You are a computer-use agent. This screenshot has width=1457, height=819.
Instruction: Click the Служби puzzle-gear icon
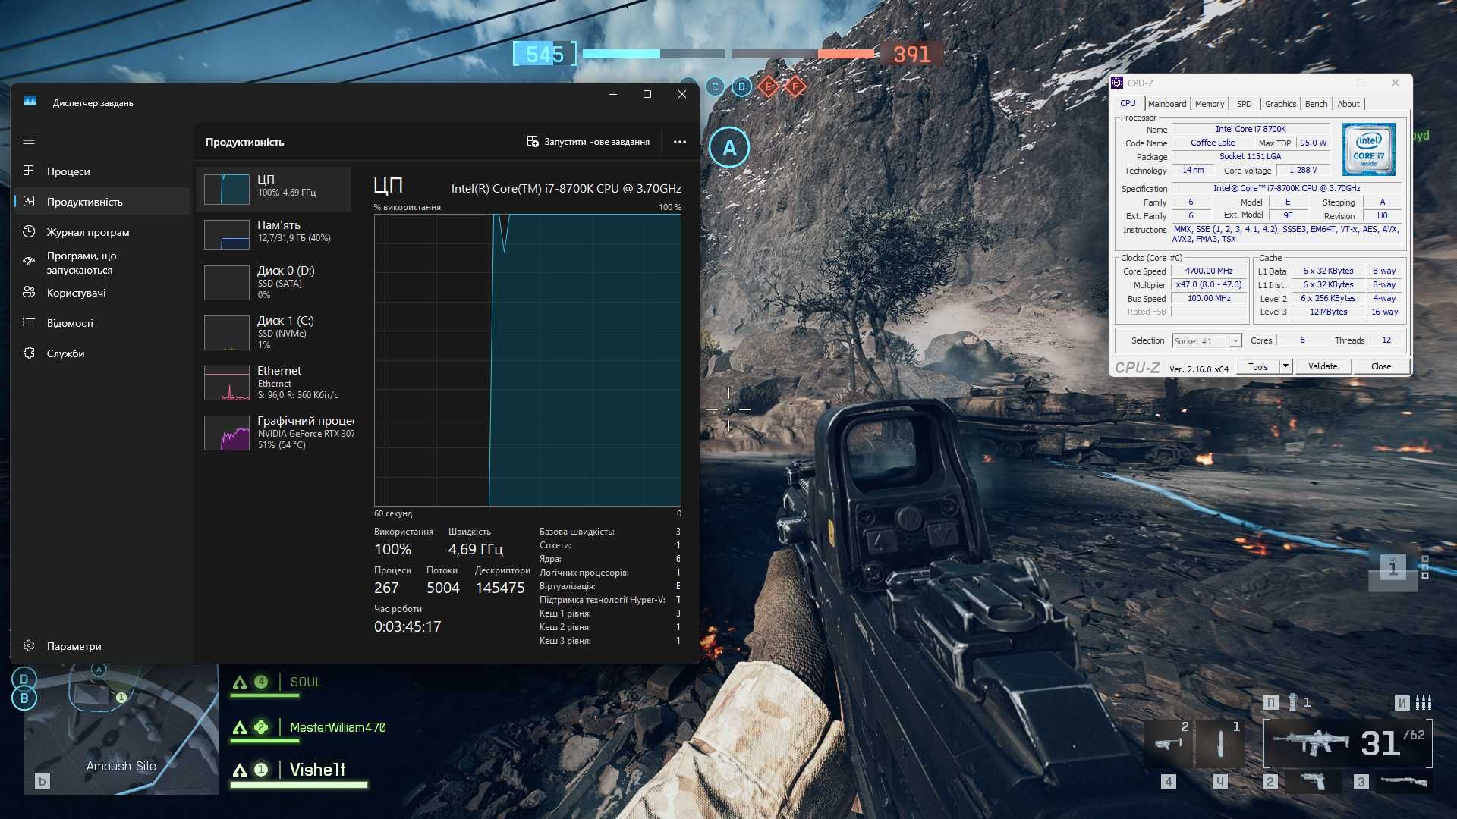click(x=29, y=353)
